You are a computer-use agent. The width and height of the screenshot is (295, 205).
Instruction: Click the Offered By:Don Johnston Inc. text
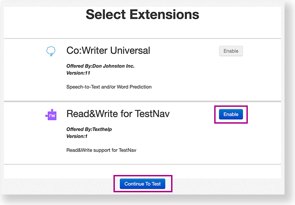coord(100,66)
